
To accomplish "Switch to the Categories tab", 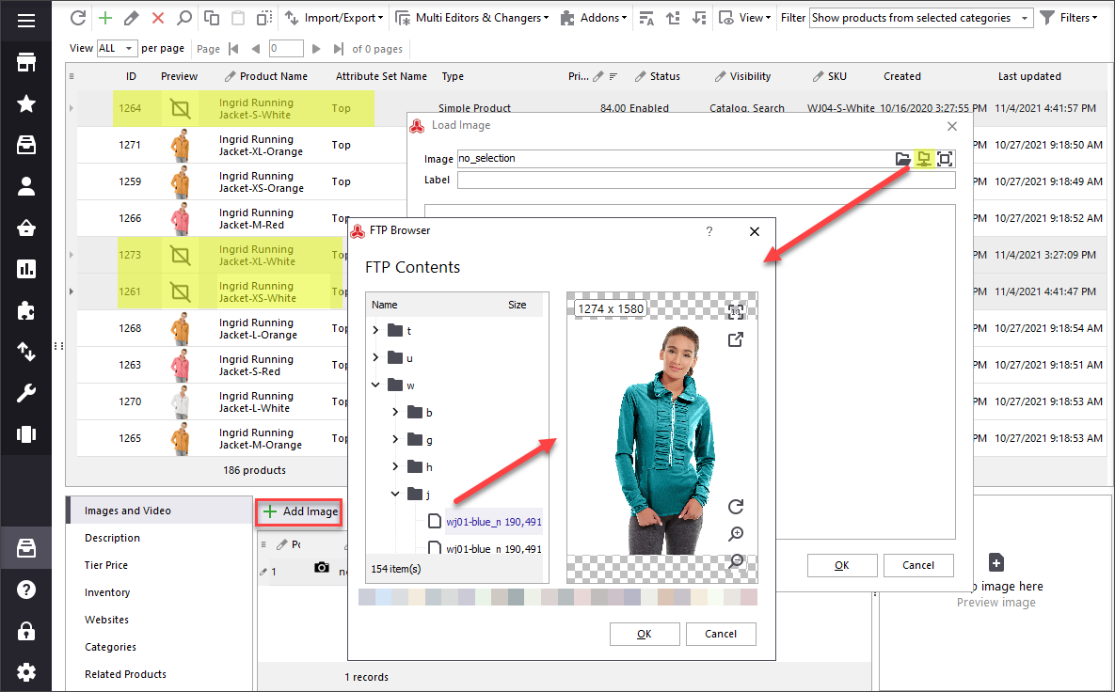I will 159,647.
